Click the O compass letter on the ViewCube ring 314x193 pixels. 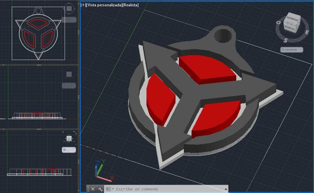(x=278, y=22)
